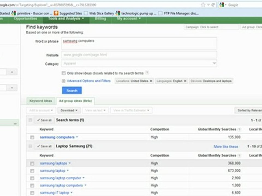Open the 'samsung laptop computers' keyword link
The height and width of the screenshot is (196, 262).
(x=61, y=185)
